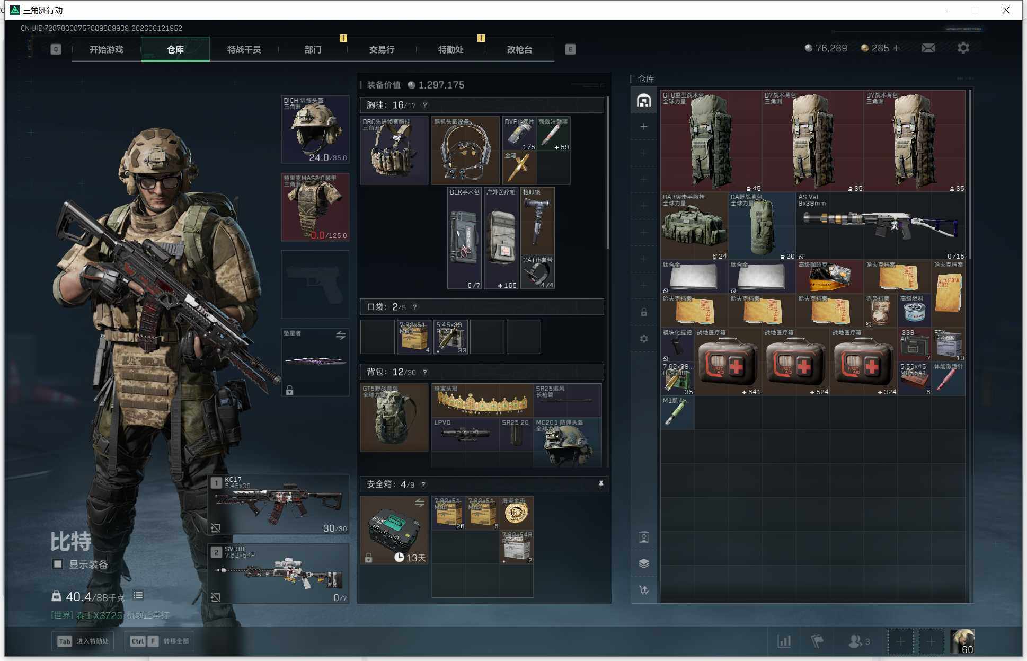Click the locked warehouse page padlock

point(644,312)
